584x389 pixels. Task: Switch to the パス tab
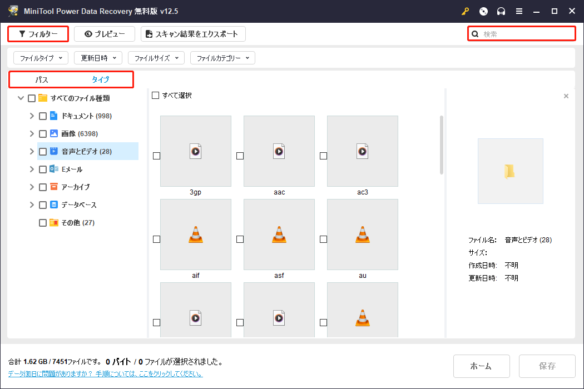pyautogui.click(x=41, y=79)
